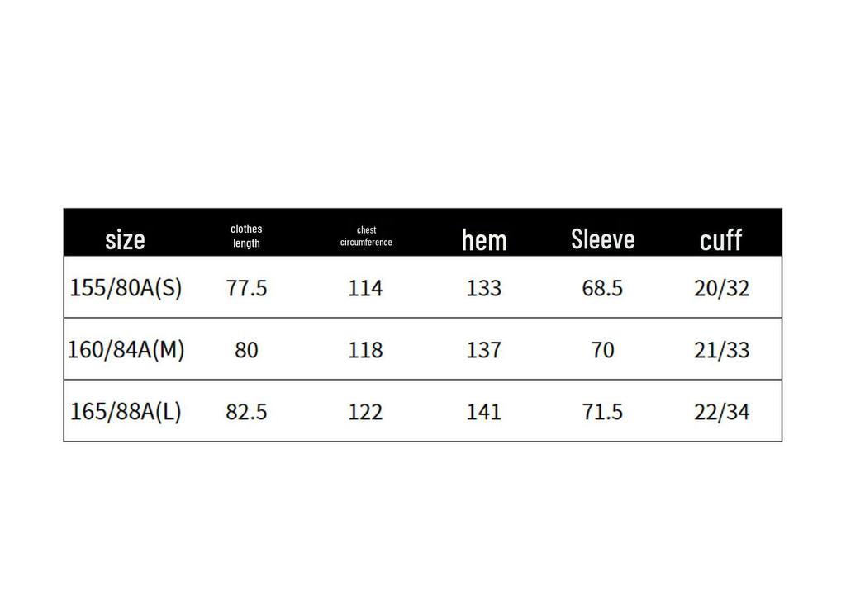The height and width of the screenshot is (591, 846).
Task: Click the 21/33 cuff value cell
Action: (x=721, y=350)
